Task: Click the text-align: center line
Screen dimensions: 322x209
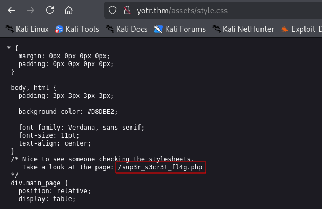Action: click(x=55, y=143)
